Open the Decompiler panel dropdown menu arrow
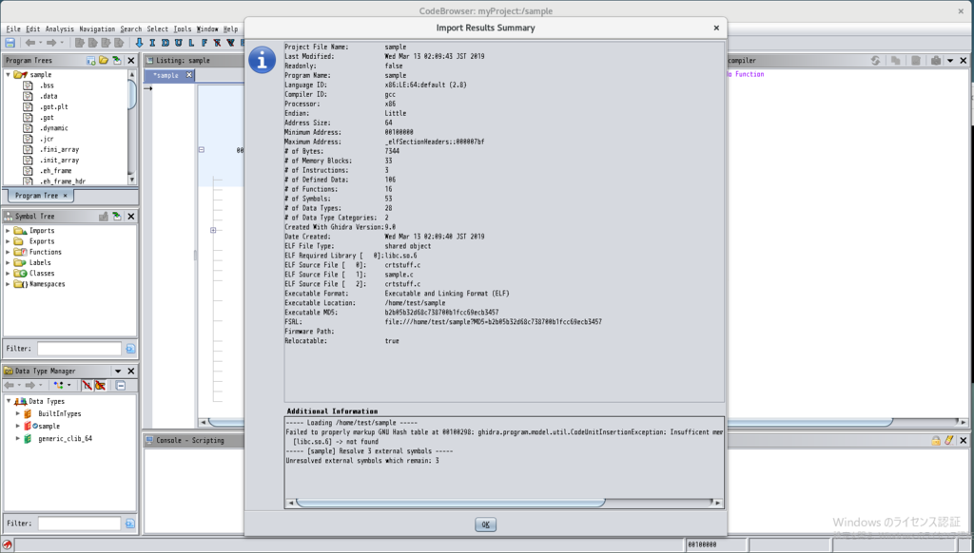 [950, 60]
